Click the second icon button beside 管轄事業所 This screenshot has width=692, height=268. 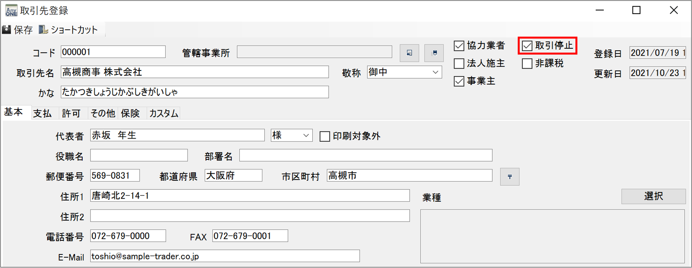click(x=434, y=53)
